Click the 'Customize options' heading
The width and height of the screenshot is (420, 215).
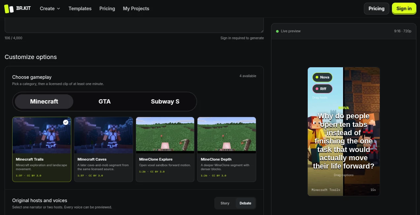click(x=31, y=57)
